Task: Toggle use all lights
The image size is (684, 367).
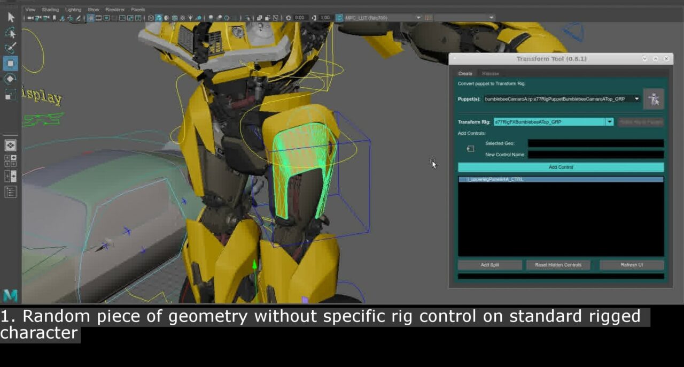Action: coord(190,18)
